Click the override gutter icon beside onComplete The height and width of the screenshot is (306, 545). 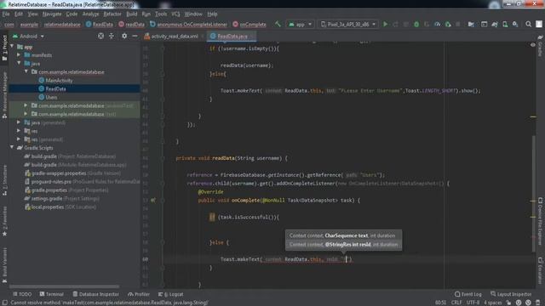(x=153, y=201)
